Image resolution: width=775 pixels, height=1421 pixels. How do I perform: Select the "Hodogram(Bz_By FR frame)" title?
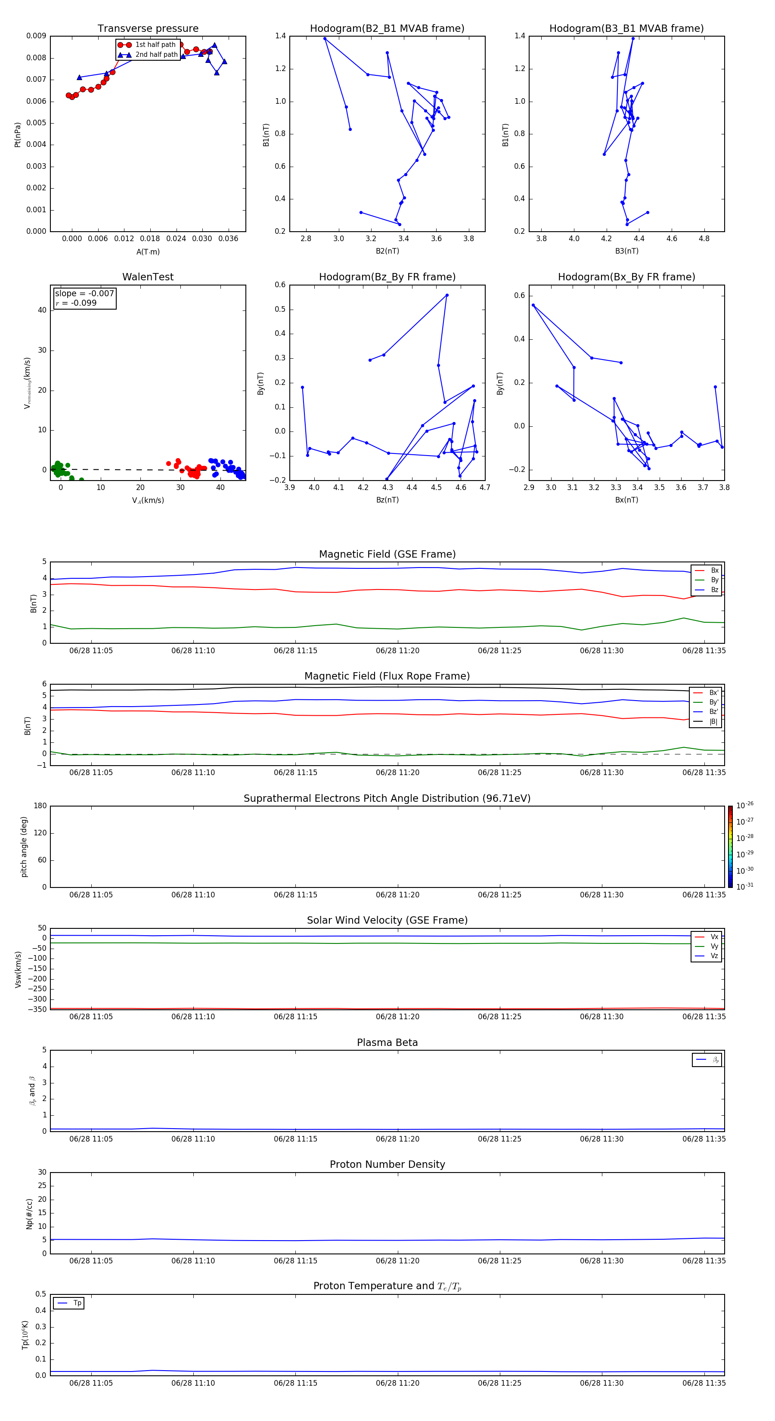pos(387,277)
